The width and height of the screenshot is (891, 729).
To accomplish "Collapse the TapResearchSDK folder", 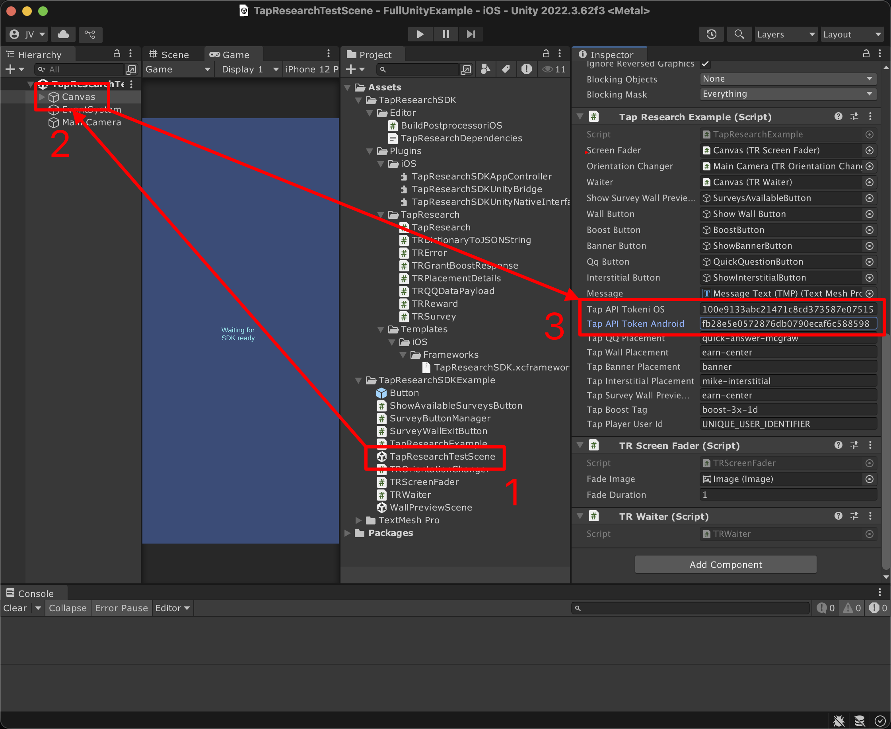I will point(358,100).
